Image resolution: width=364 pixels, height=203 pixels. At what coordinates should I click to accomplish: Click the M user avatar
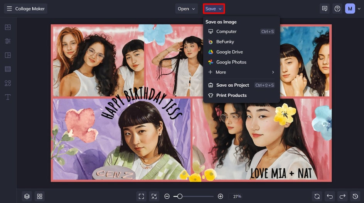[x=350, y=8]
